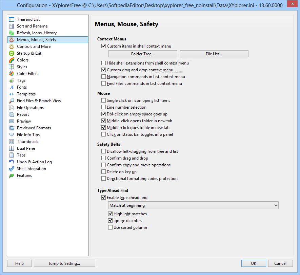Enable Delete on key up

click(x=103, y=172)
